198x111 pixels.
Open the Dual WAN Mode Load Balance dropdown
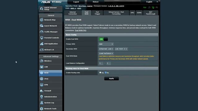pyautogui.click(x=106, y=53)
